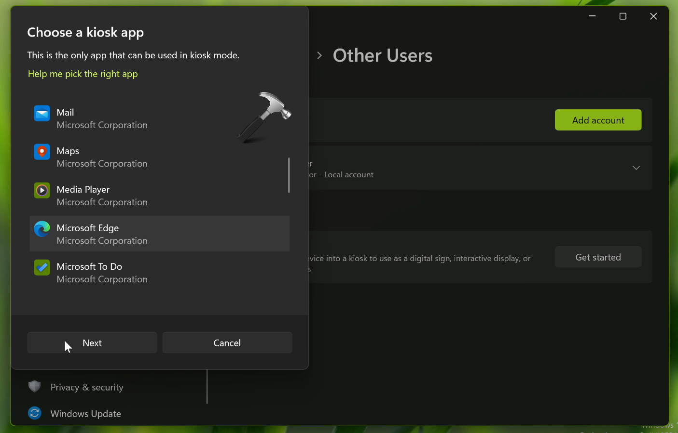Click the Privacy & security shield icon

34,387
